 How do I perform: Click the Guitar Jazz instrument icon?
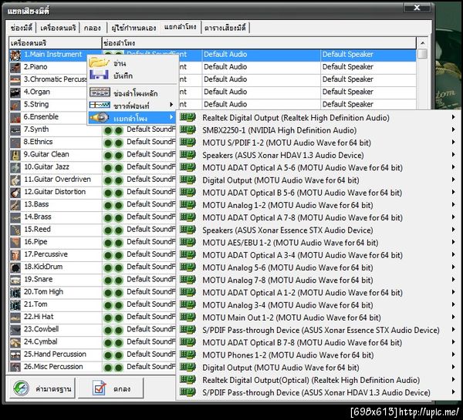pyautogui.click(x=15, y=167)
